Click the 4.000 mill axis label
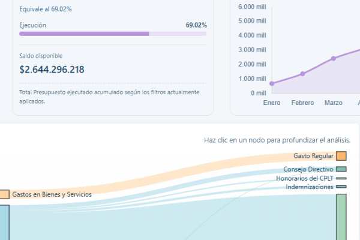360x240 pixels. pyautogui.click(x=252, y=35)
